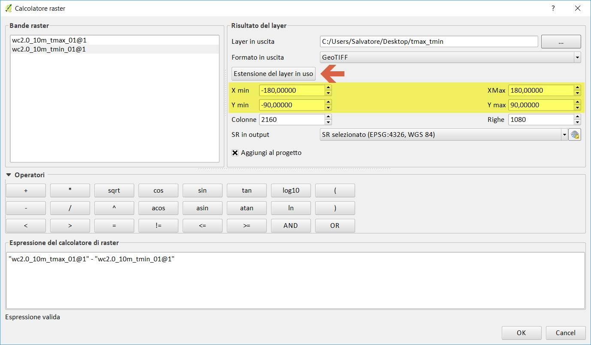The height and width of the screenshot is (345, 591).
Task: Insert the ln function
Action: (291, 208)
